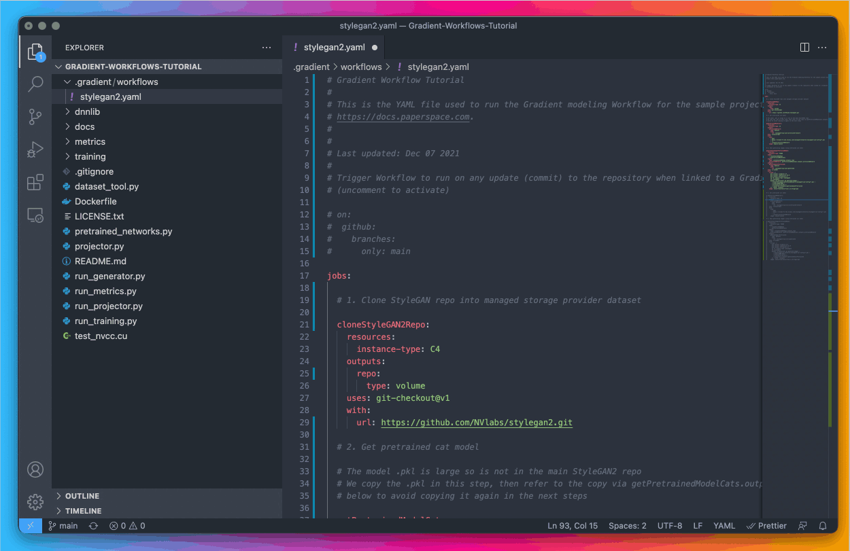Open the Extensions view
Screen dimensions: 850x551
pyautogui.click(x=35, y=183)
